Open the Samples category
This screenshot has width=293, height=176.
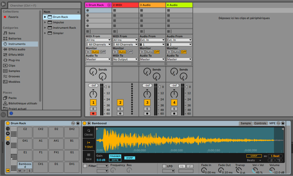[14, 71]
